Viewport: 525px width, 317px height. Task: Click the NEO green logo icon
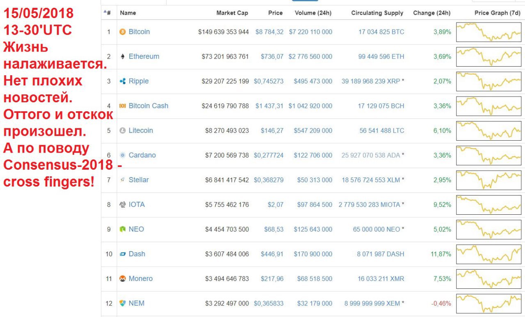pos(122,229)
